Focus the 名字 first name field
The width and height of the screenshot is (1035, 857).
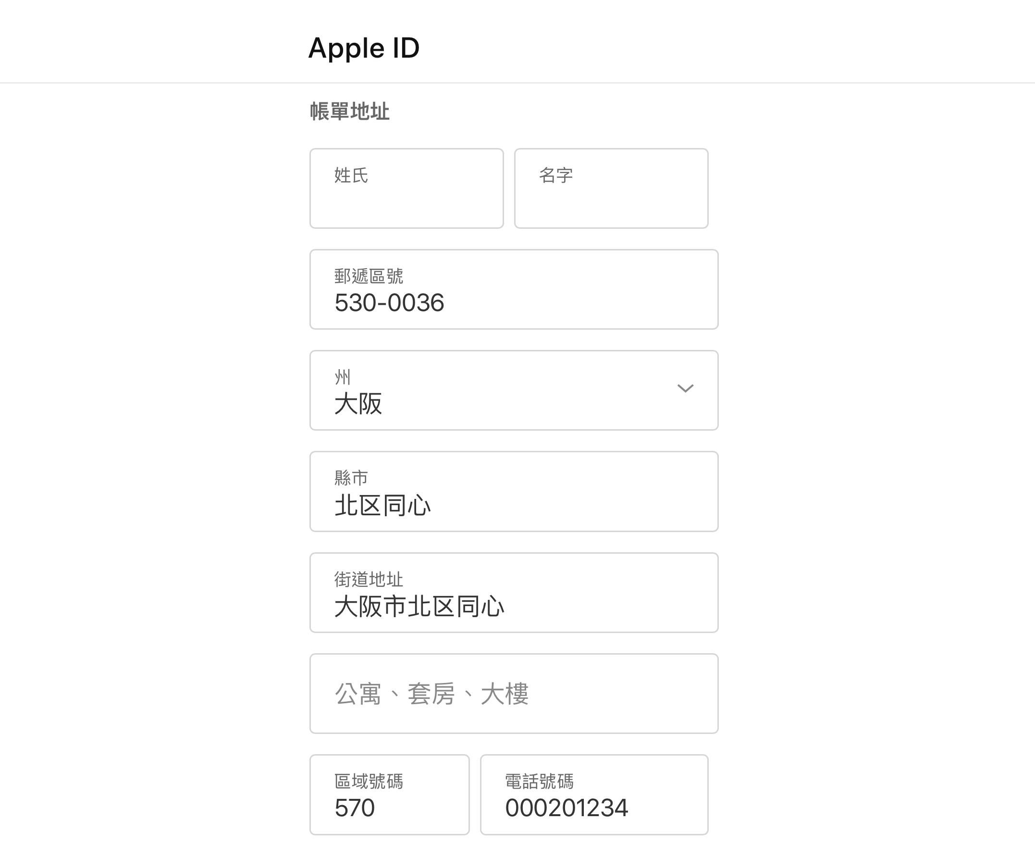coord(611,188)
